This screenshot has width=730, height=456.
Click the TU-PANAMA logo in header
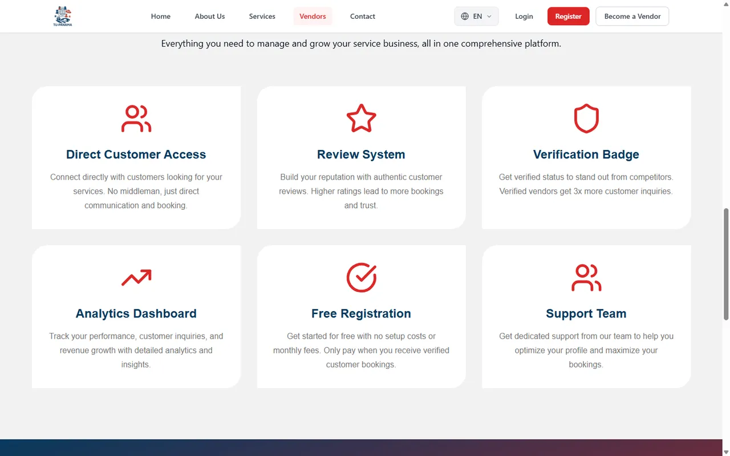[x=62, y=17]
